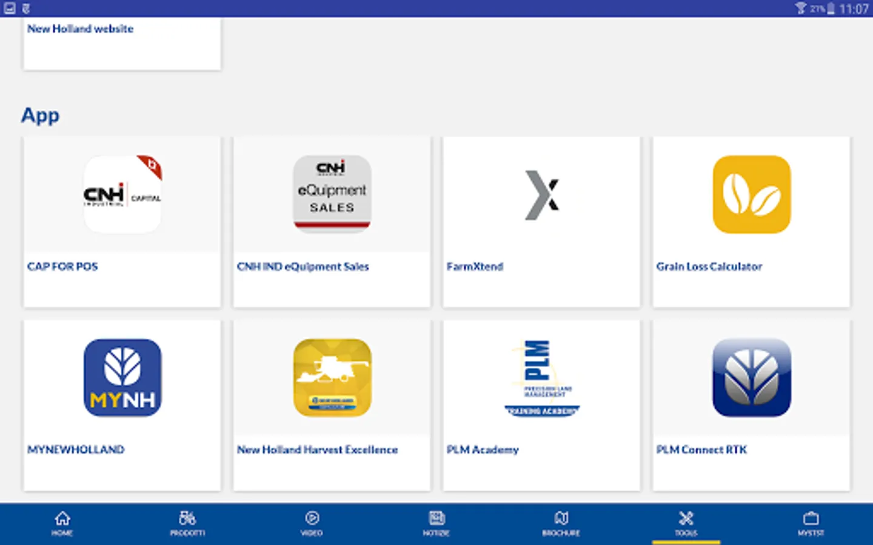
Task: Open the PLM Academy label
Action: pos(483,449)
